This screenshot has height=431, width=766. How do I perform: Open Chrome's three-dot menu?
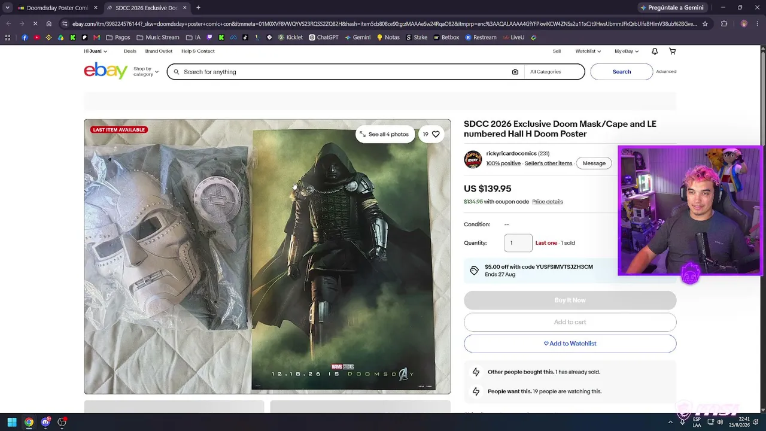[x=758, y=24]
